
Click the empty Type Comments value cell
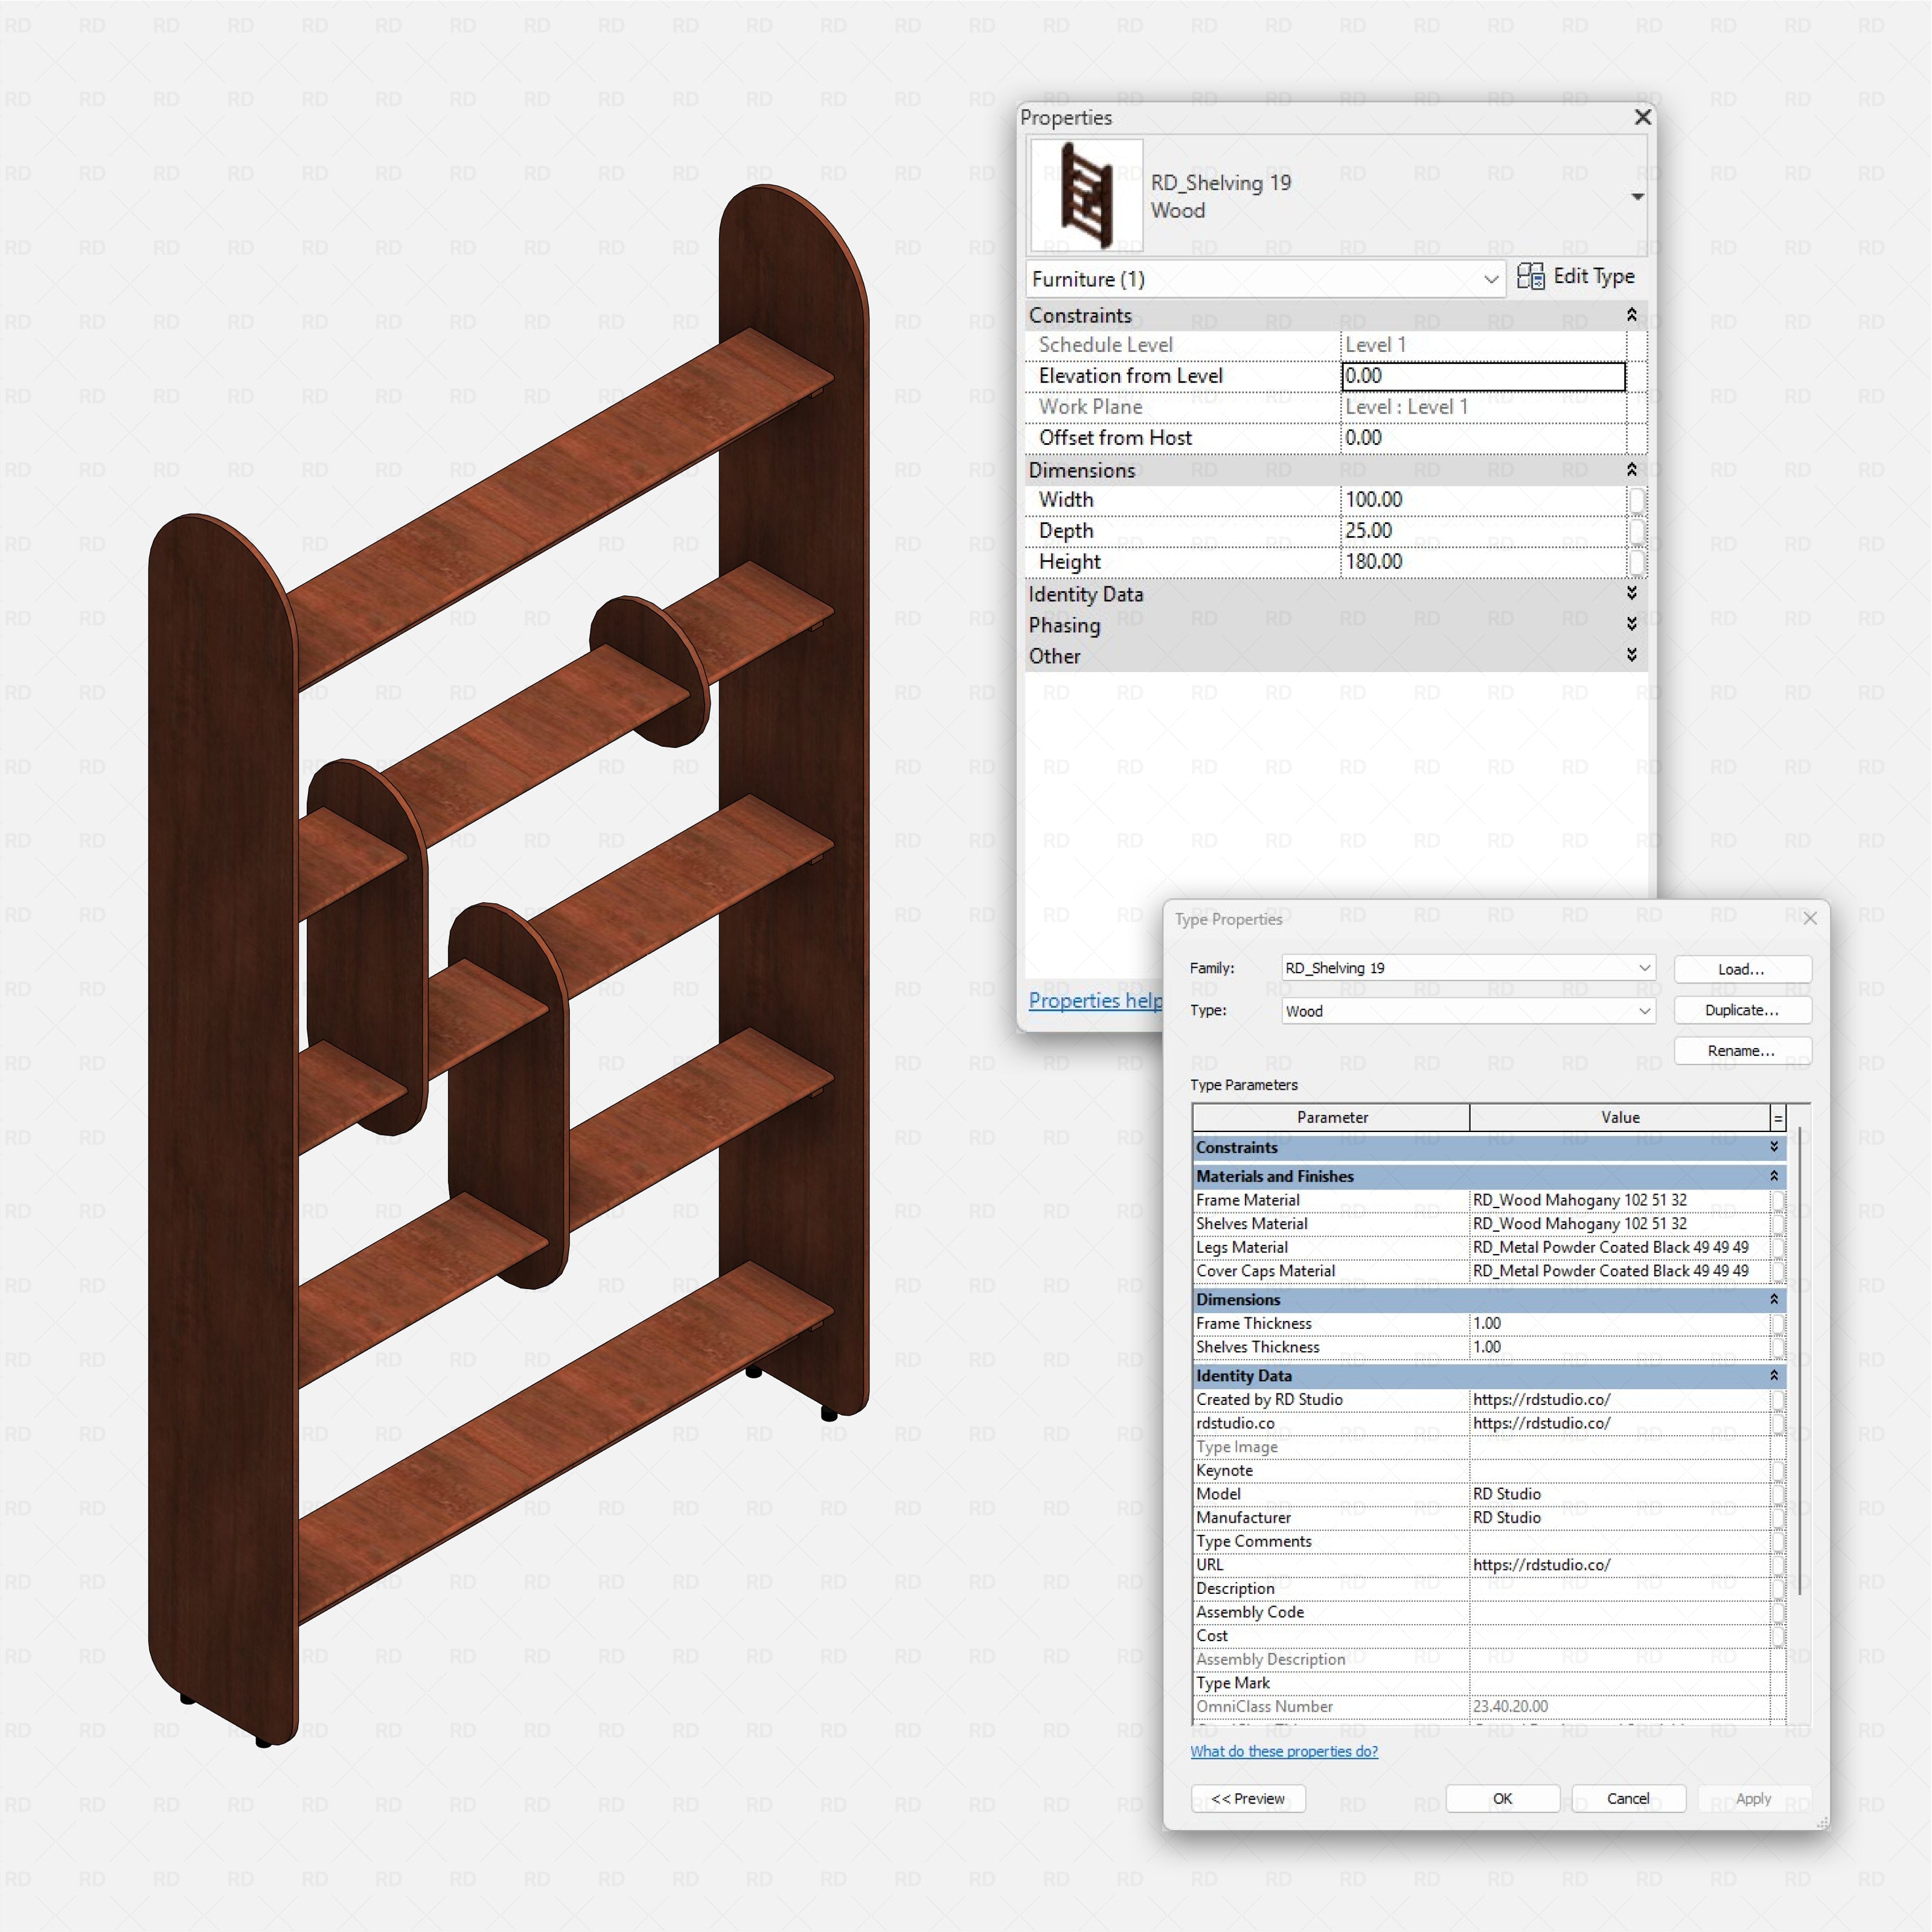pos(1619,1542)
